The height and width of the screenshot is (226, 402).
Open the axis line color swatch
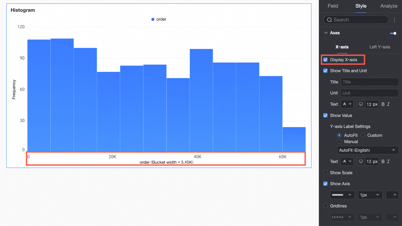(x=392, y=195)
